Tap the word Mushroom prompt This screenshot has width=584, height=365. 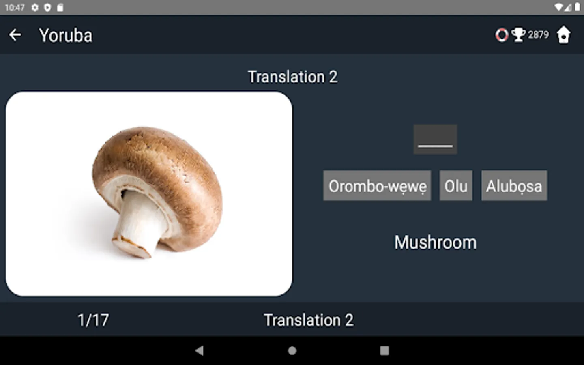pos(436,243)
